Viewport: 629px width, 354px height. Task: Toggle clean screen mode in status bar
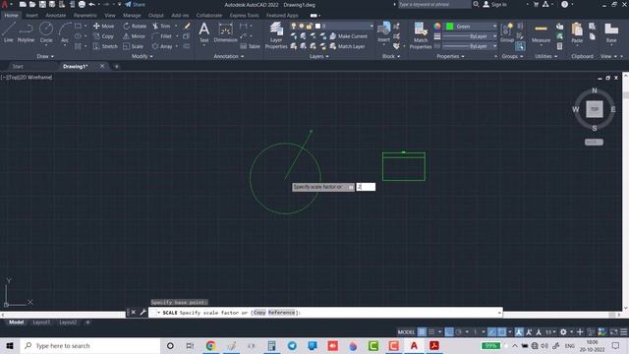click(x=613, y=332)
